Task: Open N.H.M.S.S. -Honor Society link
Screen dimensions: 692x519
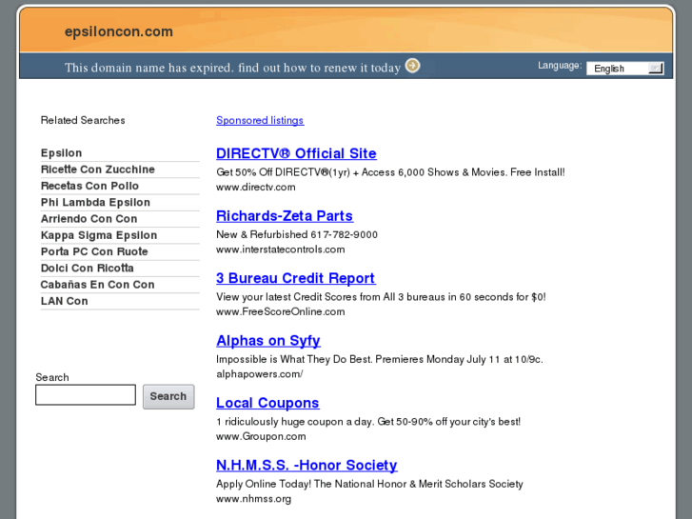Action: (x=306, y=465)
